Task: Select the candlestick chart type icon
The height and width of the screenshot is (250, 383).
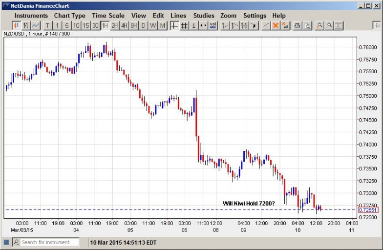Action: [16, 25]
